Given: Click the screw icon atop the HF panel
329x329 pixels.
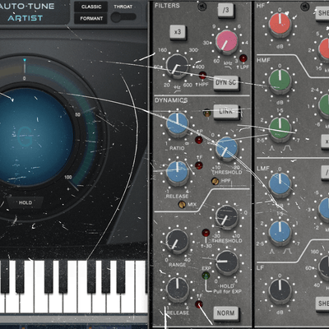Looking at the screenshot, I should click(304, 7).
